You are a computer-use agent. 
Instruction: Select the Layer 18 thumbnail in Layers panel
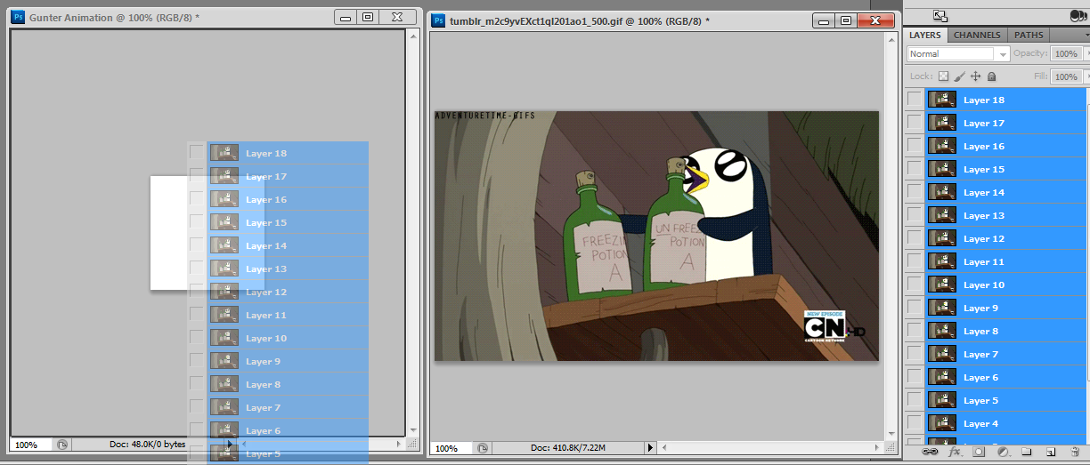942,100
